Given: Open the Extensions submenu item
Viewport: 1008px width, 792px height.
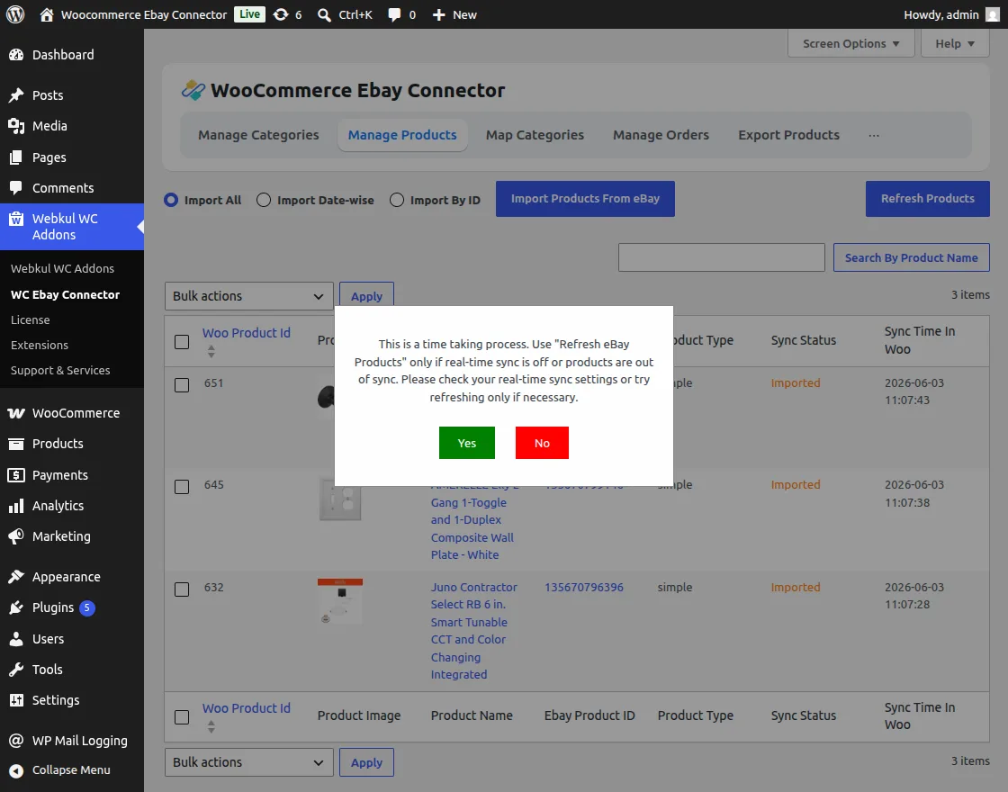Looking at the screenshot, I should (40, 346).
